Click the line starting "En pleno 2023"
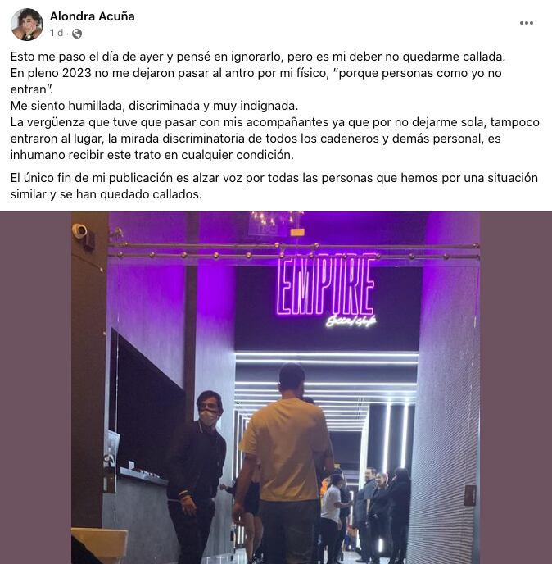Viewport: 552px width, 564px height. point(256,81)
